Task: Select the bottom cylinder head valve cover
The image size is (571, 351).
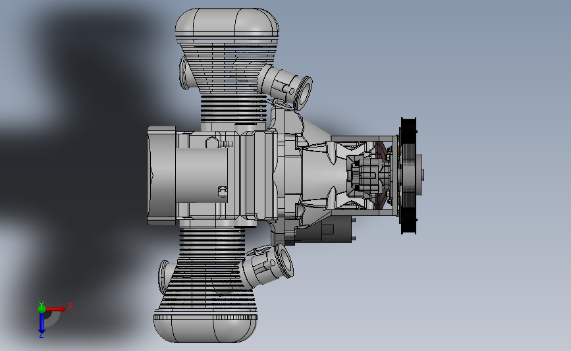Action: (x=205, y=329)
